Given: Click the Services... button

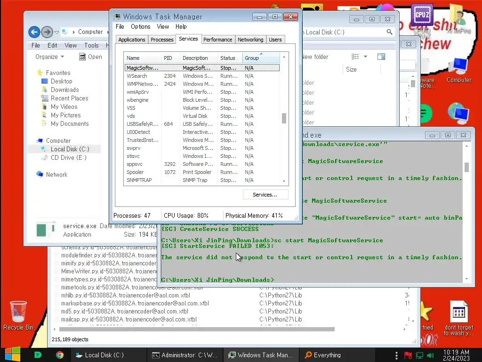Looking at the screenshot, I should pyautogui.click(x=265, y=195).
